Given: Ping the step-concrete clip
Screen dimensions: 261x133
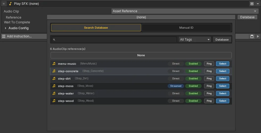Looking at the screenshot, I should pyautogui.click(x=209, y=71).
